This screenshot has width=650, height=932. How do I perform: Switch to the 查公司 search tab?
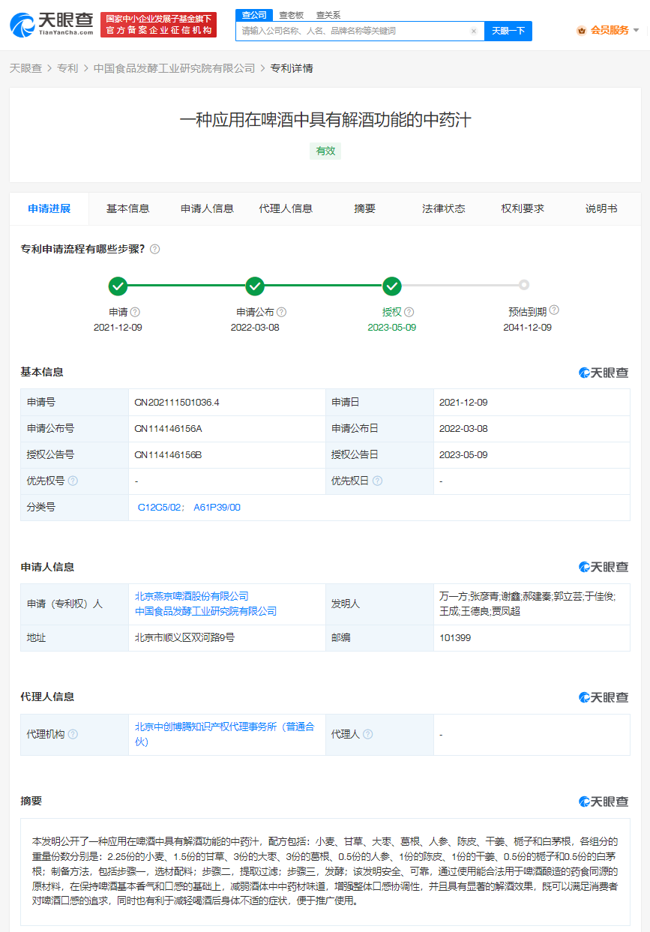253,14
